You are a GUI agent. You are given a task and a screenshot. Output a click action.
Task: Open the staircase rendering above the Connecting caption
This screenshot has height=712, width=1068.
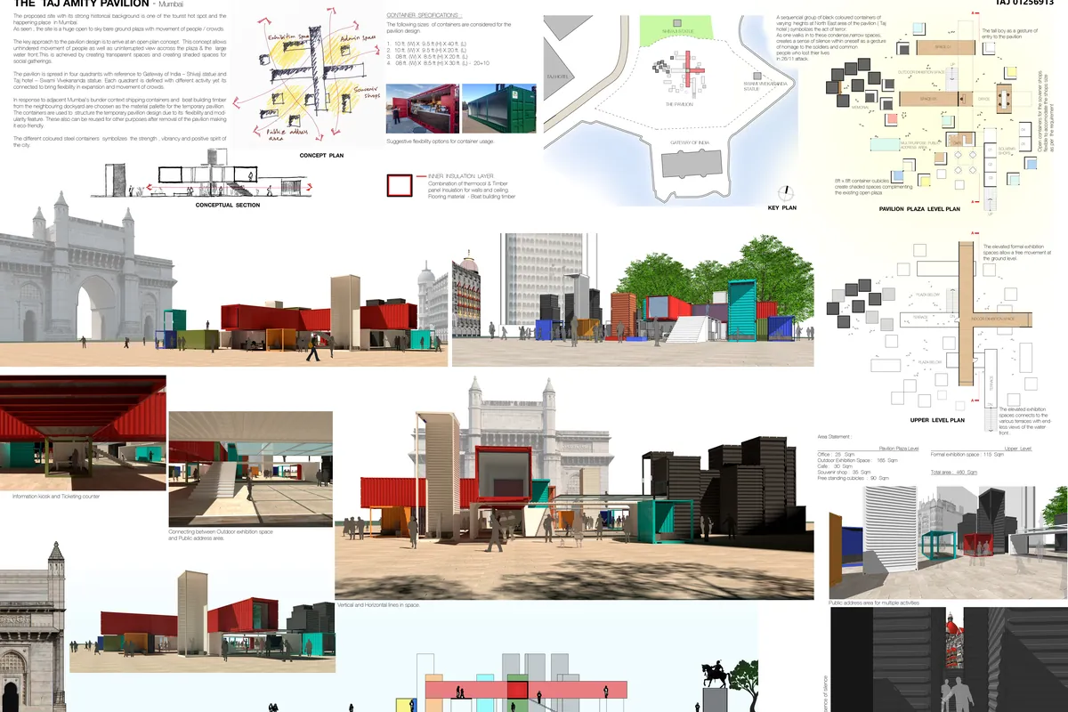point(250,468)
